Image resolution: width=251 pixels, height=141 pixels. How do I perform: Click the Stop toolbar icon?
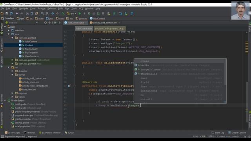[103, 14]
